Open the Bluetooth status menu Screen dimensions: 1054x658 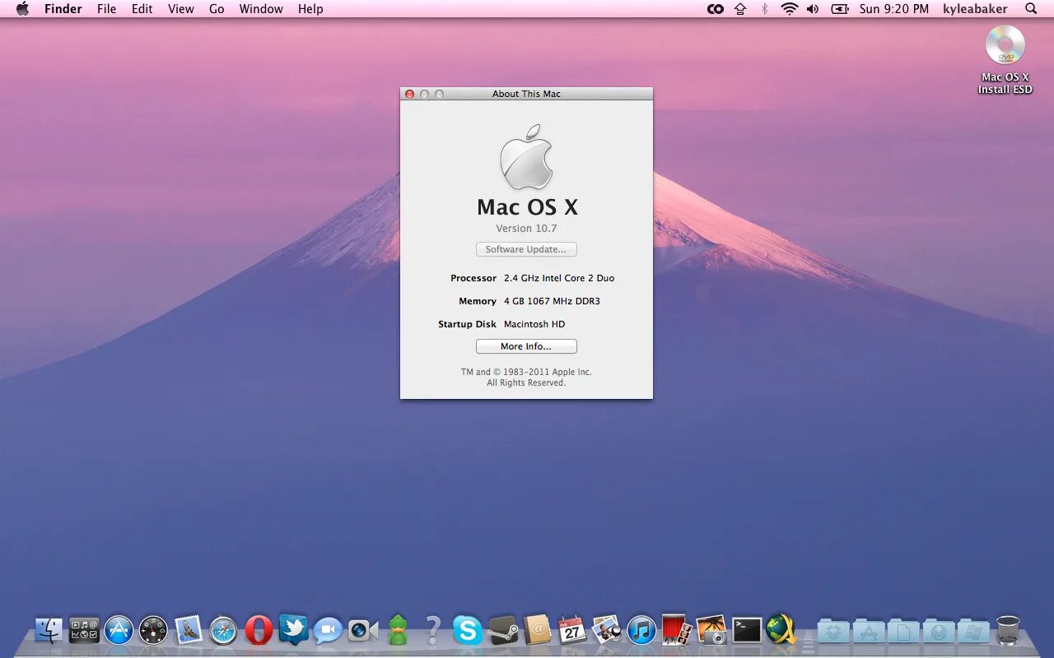[764, 9]
